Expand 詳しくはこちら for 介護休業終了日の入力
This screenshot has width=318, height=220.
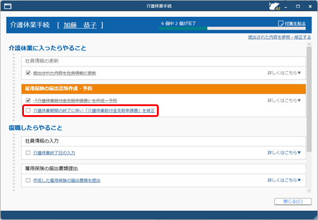[x=284, y=152]
